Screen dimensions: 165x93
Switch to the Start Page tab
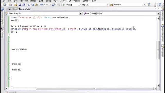13,9
